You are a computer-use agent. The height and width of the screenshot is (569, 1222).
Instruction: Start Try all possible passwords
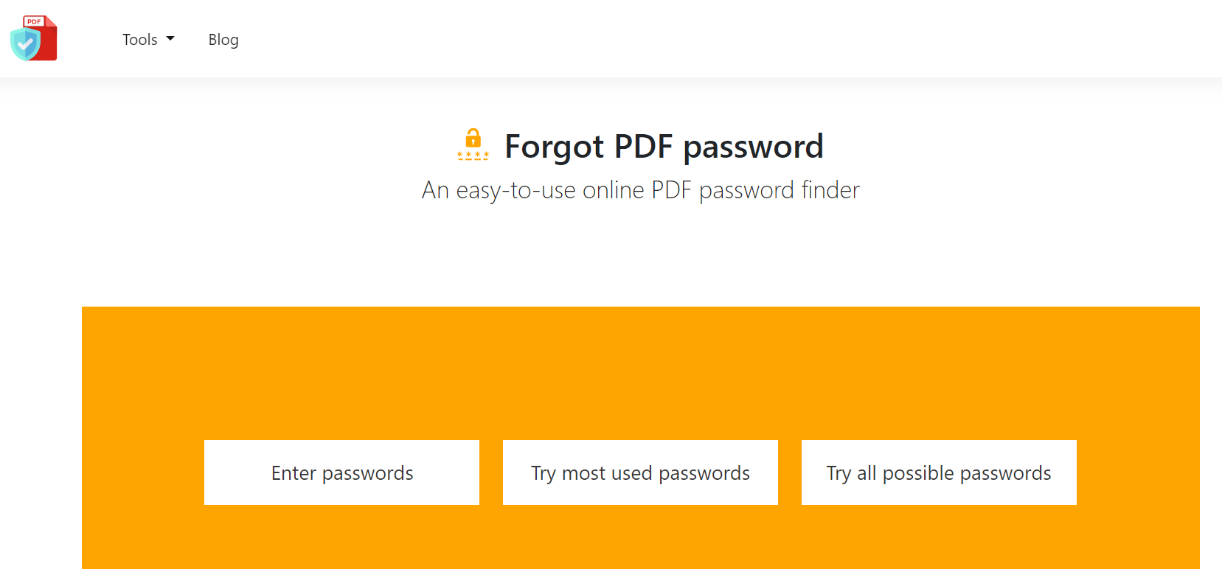939,472
